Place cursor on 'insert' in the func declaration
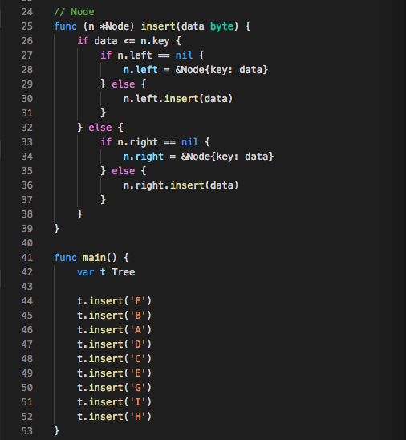 (158, 26)
